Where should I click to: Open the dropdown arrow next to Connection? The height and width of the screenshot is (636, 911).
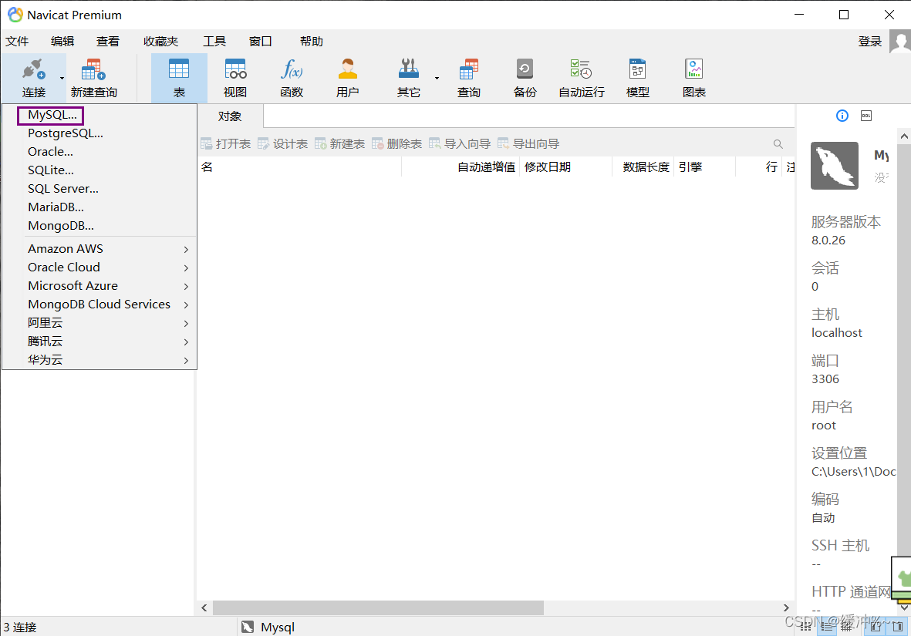(x=62, y=78)
